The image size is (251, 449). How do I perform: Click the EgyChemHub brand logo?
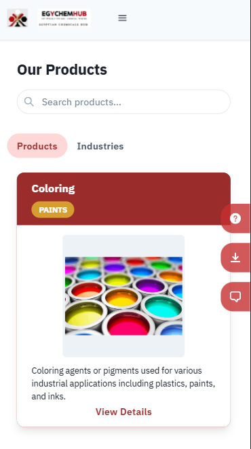64,18
